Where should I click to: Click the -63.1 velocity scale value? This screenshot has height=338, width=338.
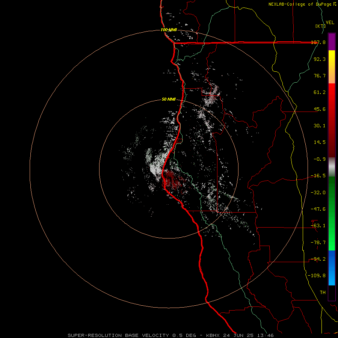pos(318,226)
